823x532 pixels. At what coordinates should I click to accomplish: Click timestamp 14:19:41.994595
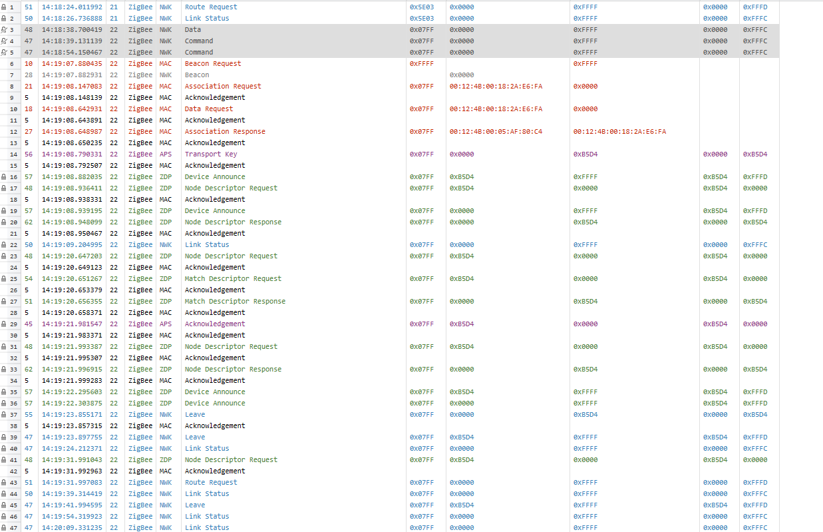point(72,505)
